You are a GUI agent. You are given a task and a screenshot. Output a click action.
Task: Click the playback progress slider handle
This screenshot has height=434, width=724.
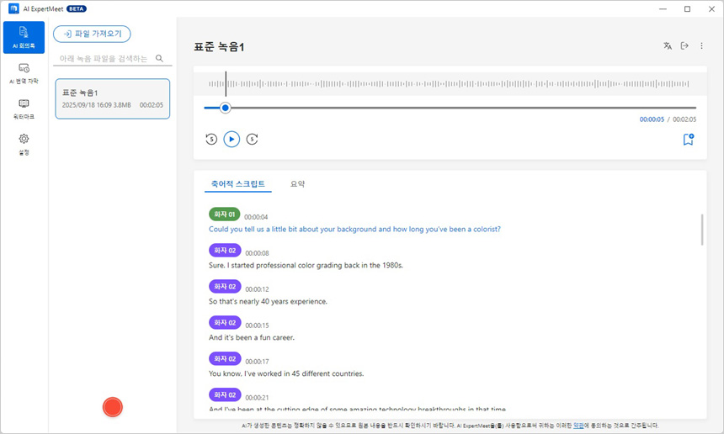point(225,108)
